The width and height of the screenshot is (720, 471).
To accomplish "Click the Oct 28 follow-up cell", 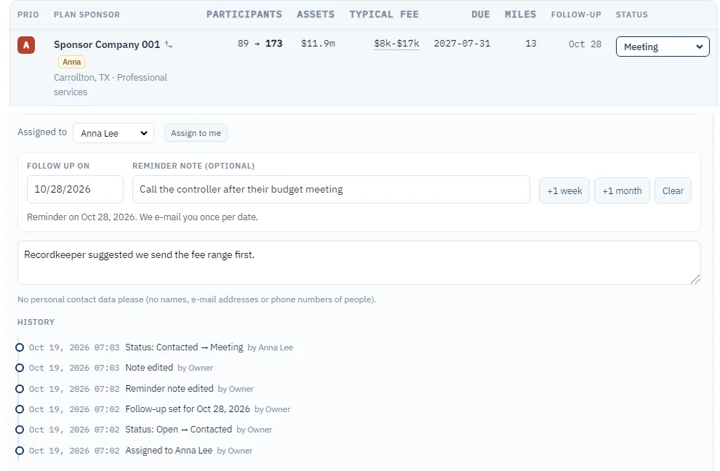I will (585, 44).
